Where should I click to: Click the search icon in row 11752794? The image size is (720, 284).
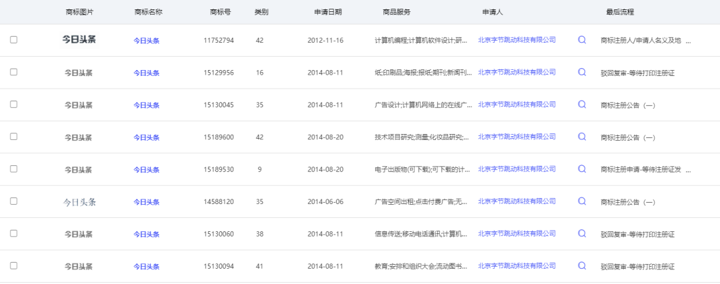click(x=582, y=40)
